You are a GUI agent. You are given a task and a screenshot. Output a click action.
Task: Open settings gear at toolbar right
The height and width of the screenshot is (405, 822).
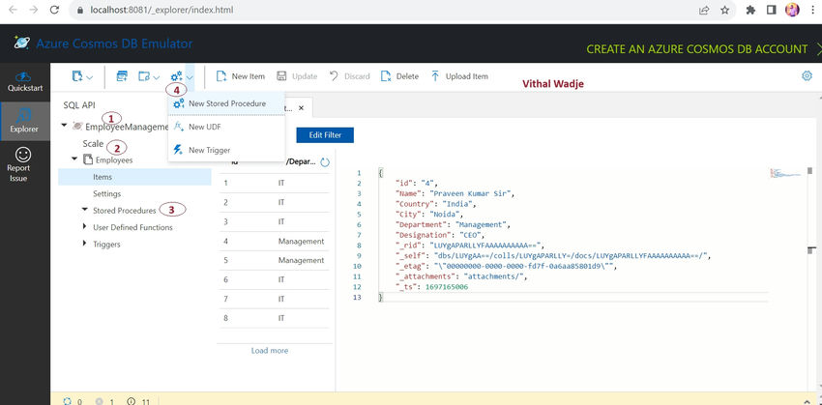pos(807,76)
